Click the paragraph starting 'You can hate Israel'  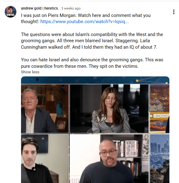tap(92, 63)
